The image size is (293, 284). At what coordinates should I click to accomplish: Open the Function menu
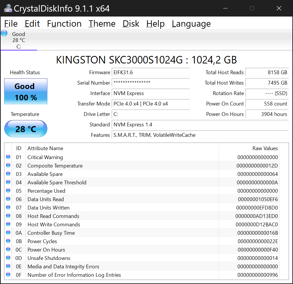pos(64,24)
